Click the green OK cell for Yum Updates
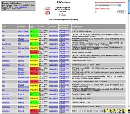The height and width of the screenshot is (114, 130). pyautogui.click(x=34, y=31)
